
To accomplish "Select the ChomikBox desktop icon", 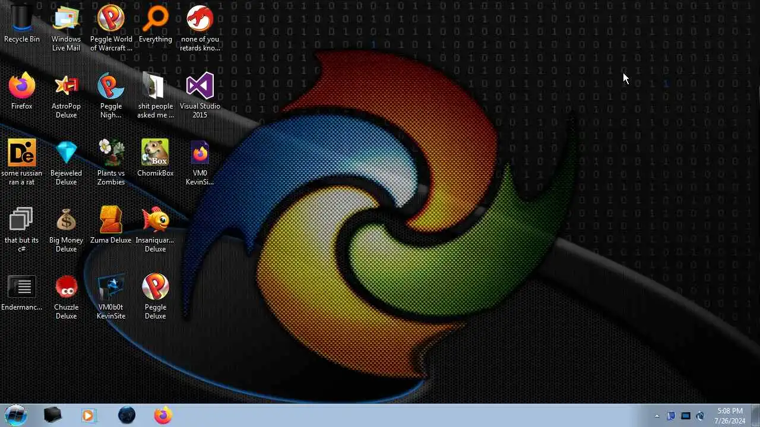I will point(156,159).
